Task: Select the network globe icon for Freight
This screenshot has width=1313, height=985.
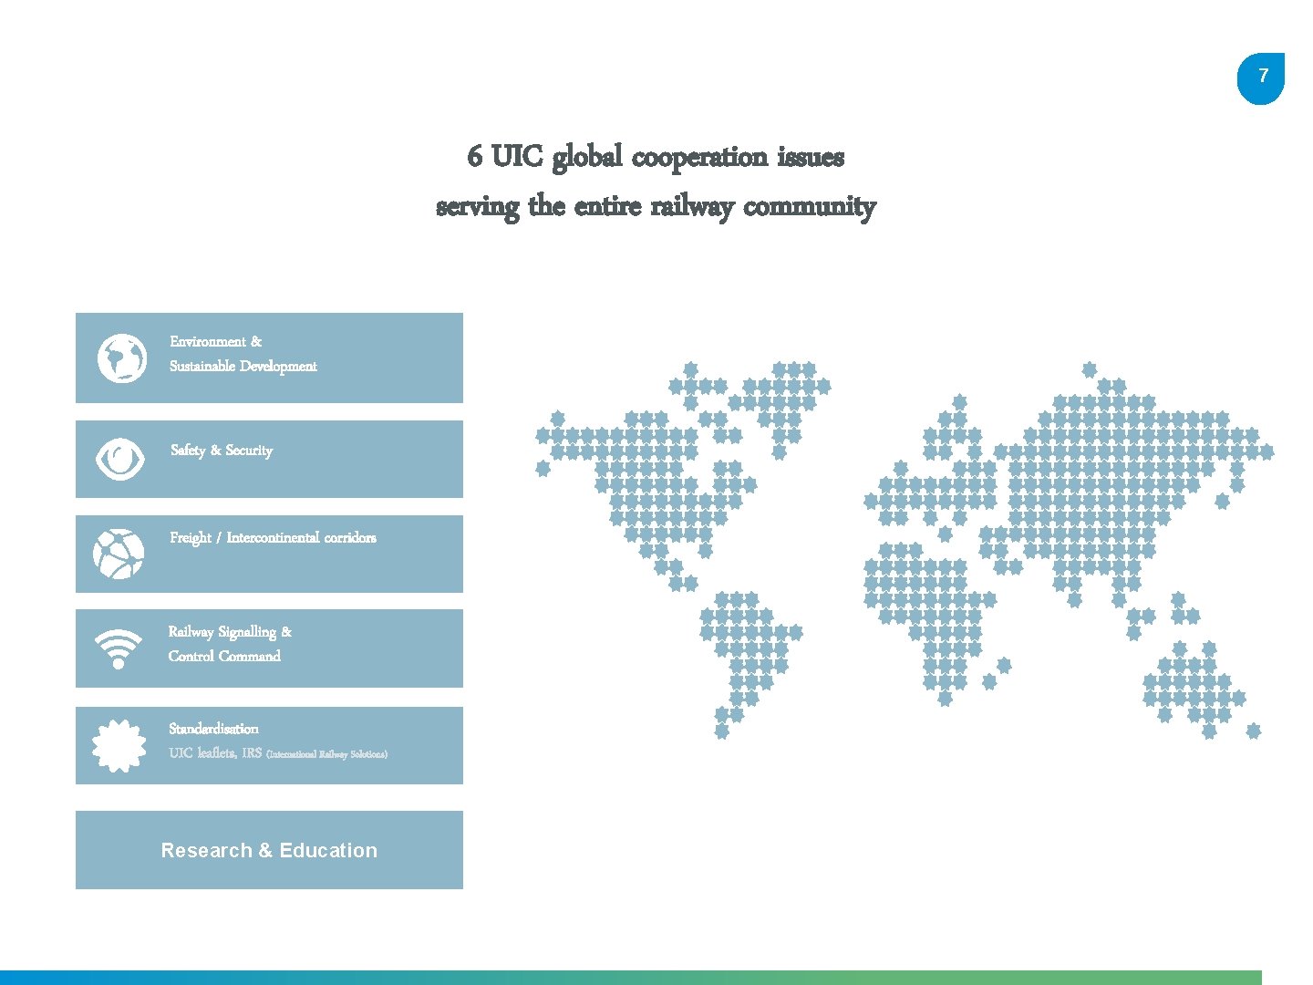Action: [x=119, y=554]
